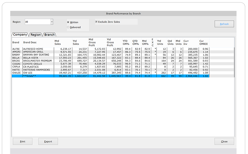248x154 pixels.
Task: Click the BRGRI brand code cell
Action: pos(16,61)
